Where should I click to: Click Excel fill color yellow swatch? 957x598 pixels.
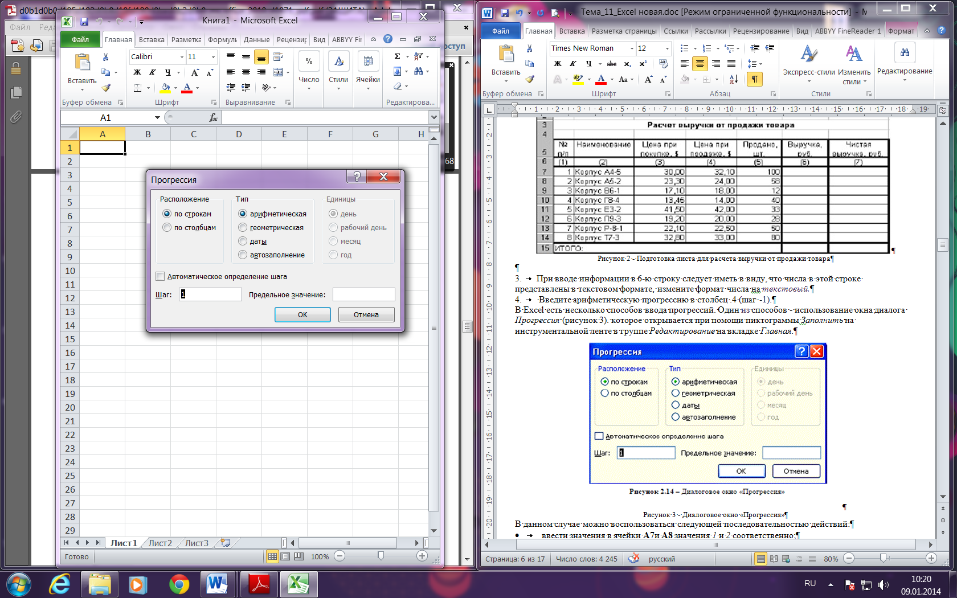pyautogui.click(x=165, y=88)
